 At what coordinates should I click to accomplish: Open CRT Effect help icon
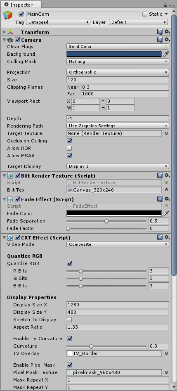tap(160, 237)
